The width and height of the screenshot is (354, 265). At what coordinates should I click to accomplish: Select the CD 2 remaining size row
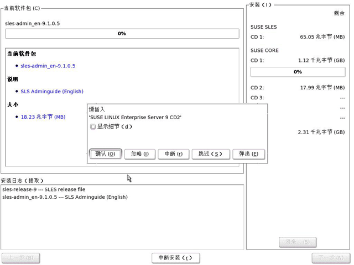click(298, 88)
